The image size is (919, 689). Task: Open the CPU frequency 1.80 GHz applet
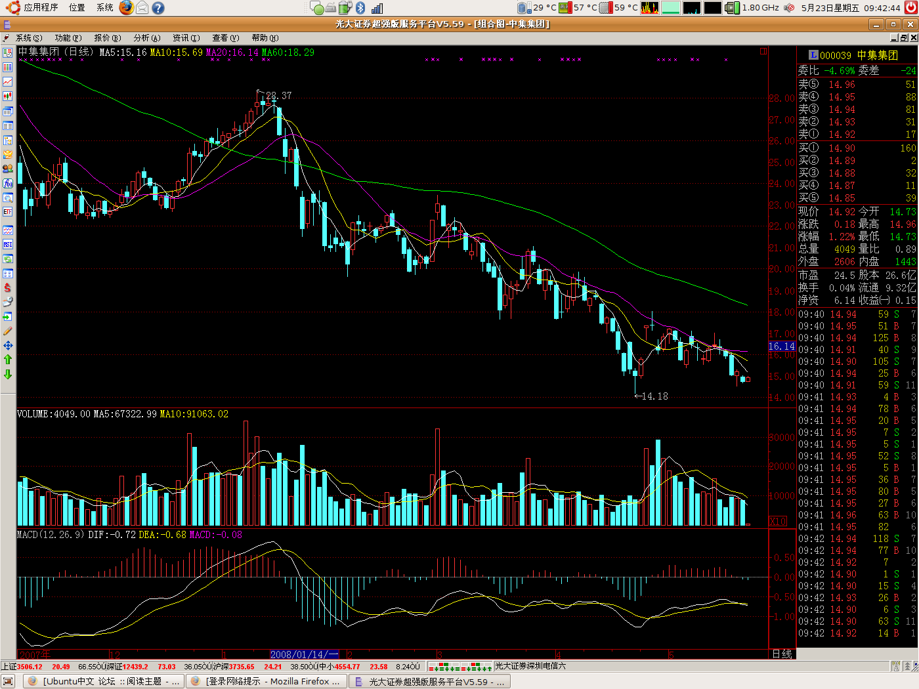[x=752, y=8]
